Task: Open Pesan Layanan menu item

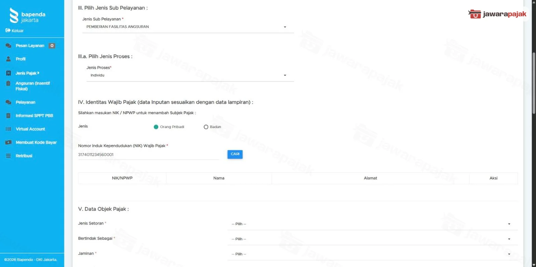Action: [x=30, y=46]
